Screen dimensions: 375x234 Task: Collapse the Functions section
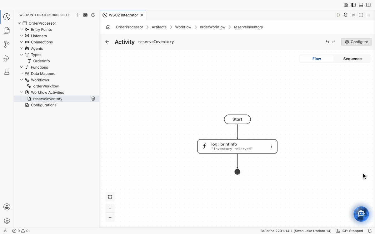click(22, 67)
